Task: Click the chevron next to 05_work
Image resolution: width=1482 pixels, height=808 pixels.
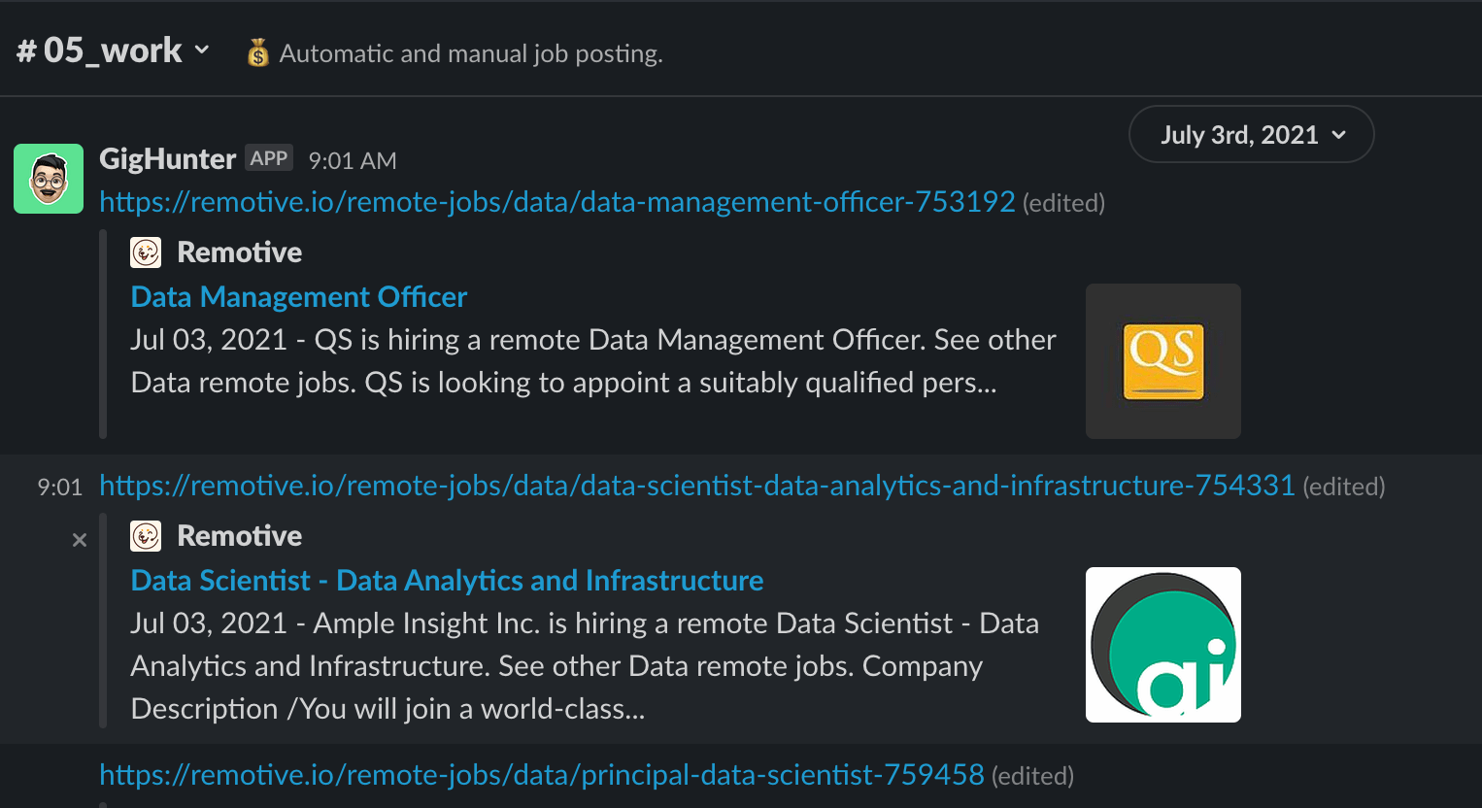Action: [x=202, y=50]
